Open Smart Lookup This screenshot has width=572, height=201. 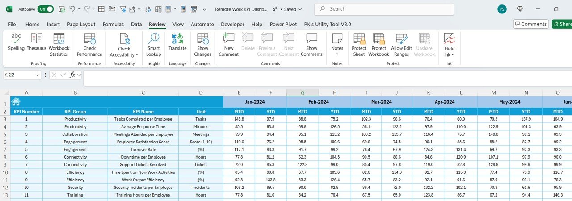tap(153, 45)
